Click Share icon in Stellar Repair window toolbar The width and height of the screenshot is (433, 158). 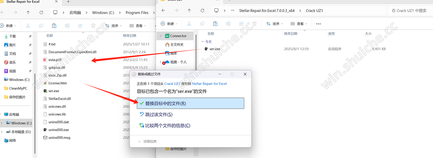click(x=80, y=26)
